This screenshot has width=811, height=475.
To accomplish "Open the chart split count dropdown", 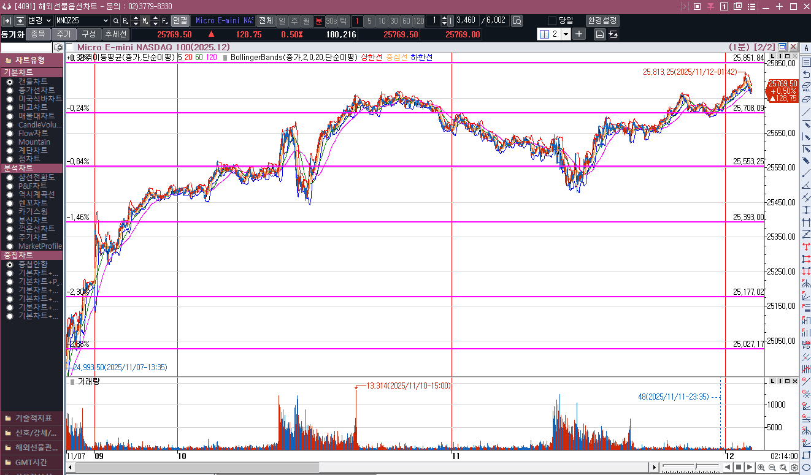I will [x=566, y=34].
